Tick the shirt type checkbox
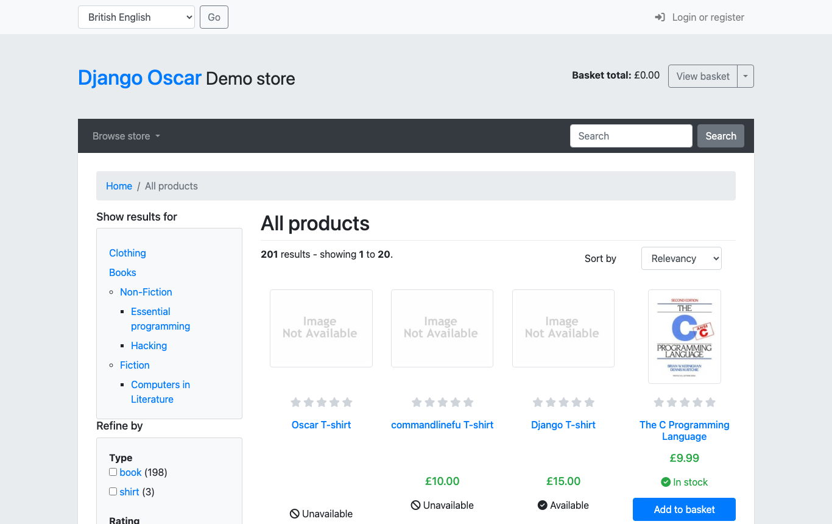Viewport: 832px width, 524px height. [x=113, y=492]
